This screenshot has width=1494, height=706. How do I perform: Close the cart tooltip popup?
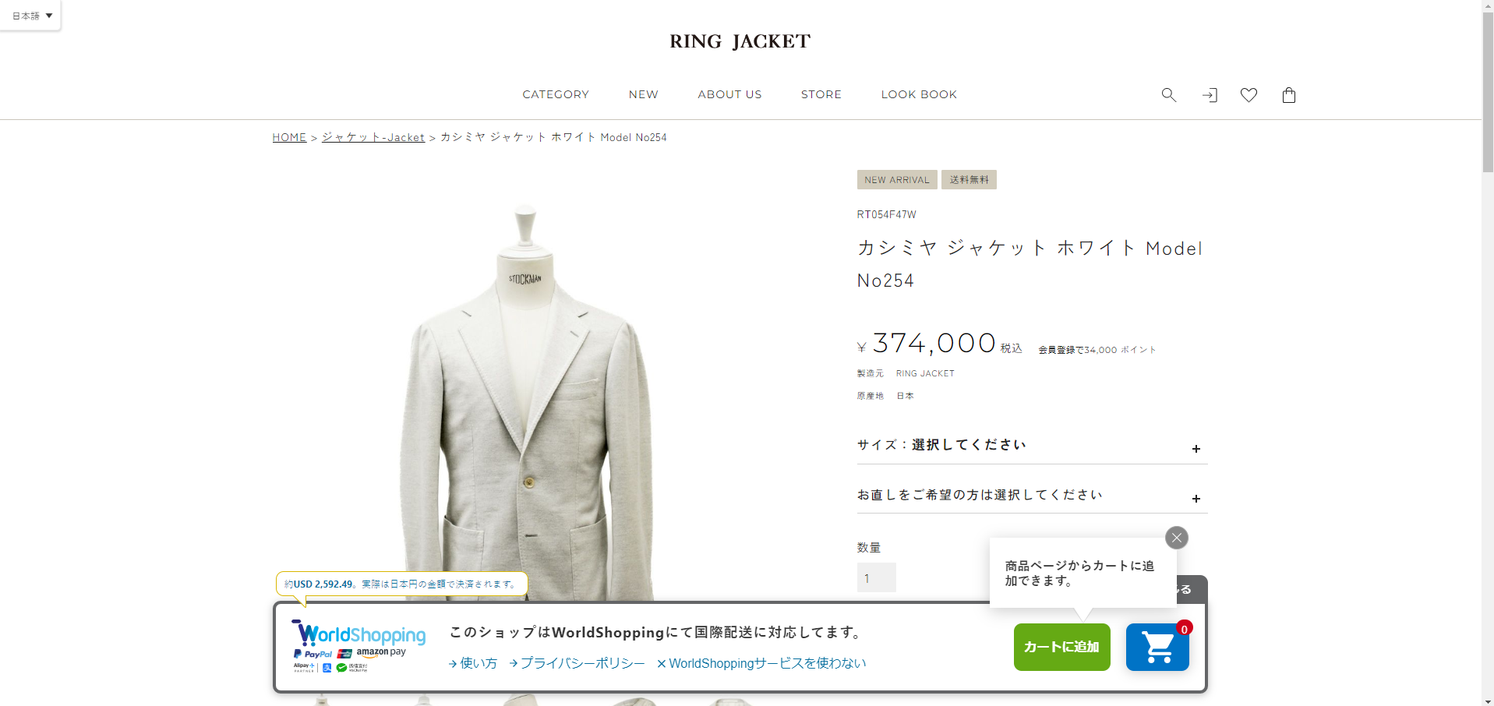[x=1177, y=538]
